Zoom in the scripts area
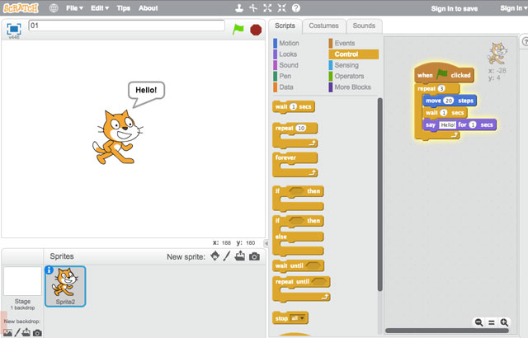This screenshot has height=338, width=528. 504,322
